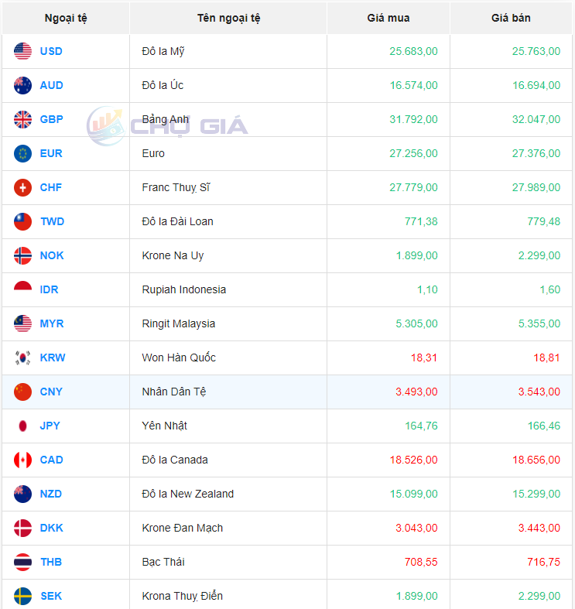Click the Chinese flag icon
575x609 pixels.
pos(22,392)
